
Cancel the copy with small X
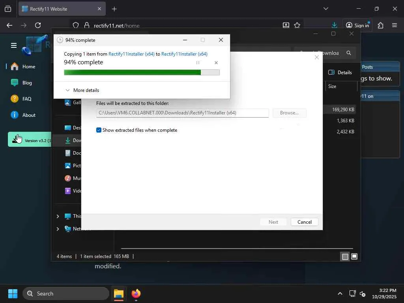pyautogui.click(x=216, y=63)
